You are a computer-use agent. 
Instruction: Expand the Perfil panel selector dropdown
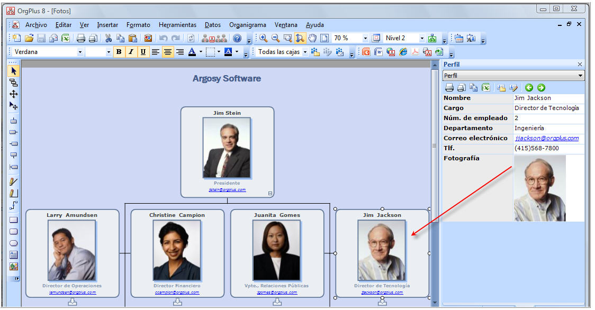(580, 76)
